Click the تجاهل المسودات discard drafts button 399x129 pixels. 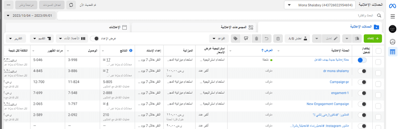[x=52, y=5]
